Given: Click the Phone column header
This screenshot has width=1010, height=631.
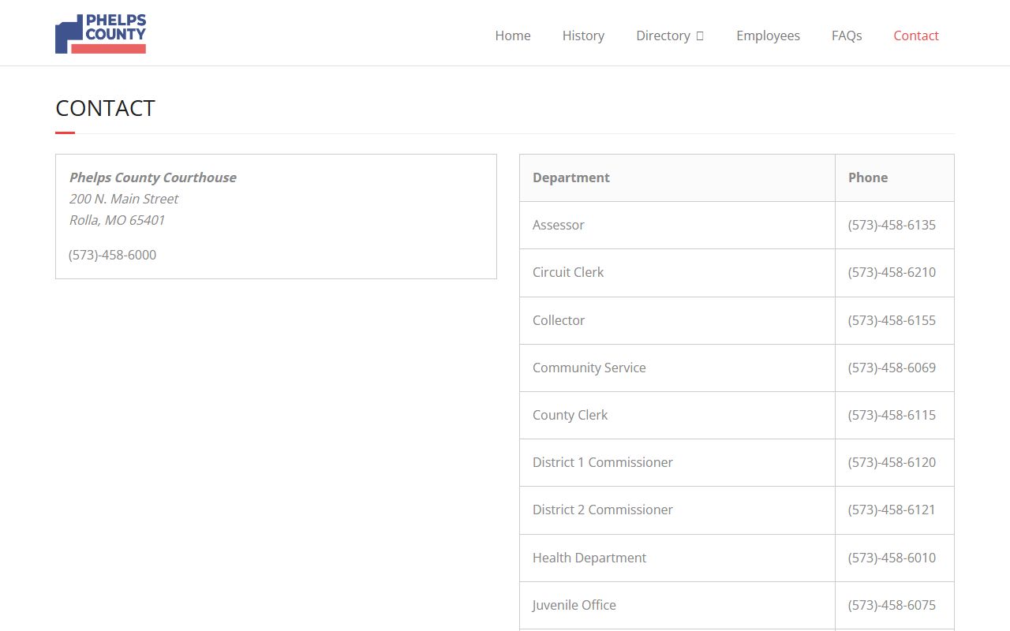Looking at the screenshot, I should pos(894,177).
